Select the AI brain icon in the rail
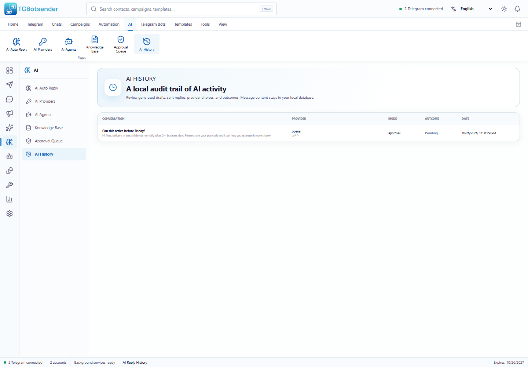This screenshot has height=367, width=528. tap(10, 142)
